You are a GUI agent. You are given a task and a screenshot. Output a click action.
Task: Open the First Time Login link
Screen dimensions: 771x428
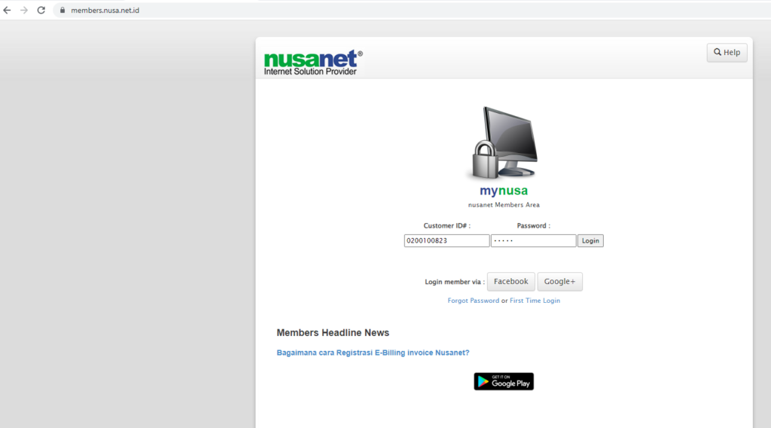tap(535, 301)
